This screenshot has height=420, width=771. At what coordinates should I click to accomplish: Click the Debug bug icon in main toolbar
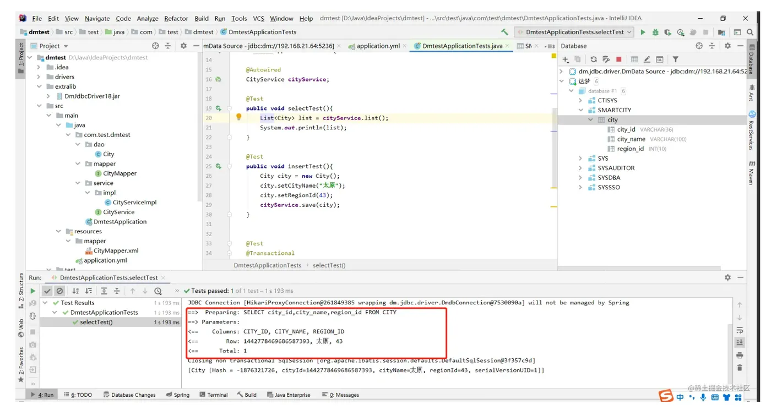pyautogui.click(x=655, y=32)
